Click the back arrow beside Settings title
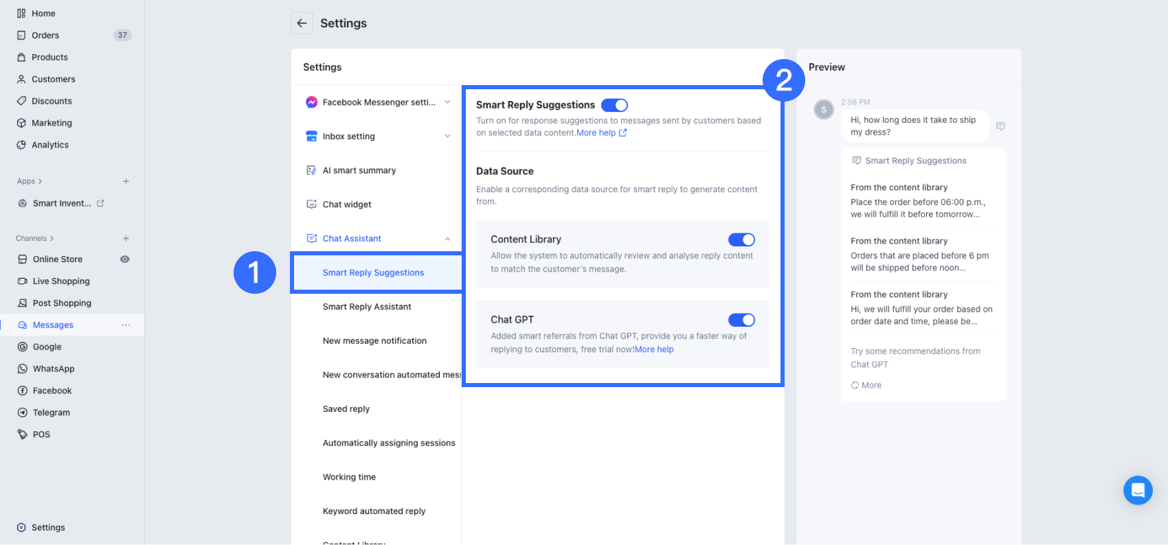This screenshot has width=1168, height=545. click(302, 23)
